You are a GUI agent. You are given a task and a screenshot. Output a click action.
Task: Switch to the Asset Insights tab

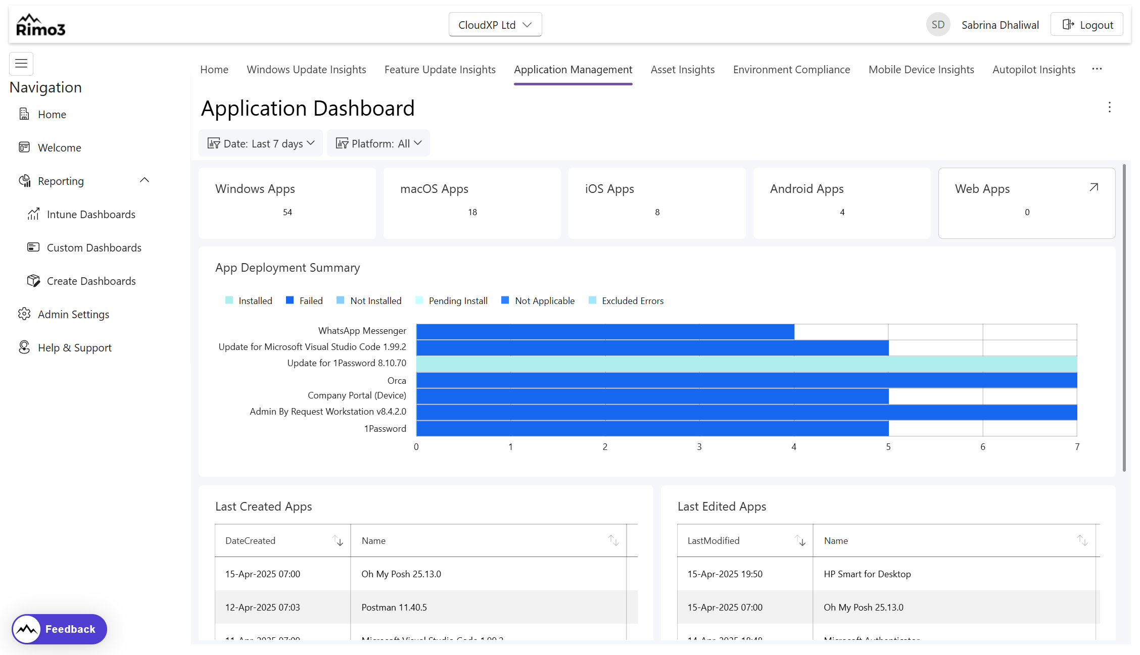click(x=682, y=70)
